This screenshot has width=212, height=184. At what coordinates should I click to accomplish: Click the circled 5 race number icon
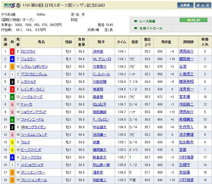click(19, 5)
